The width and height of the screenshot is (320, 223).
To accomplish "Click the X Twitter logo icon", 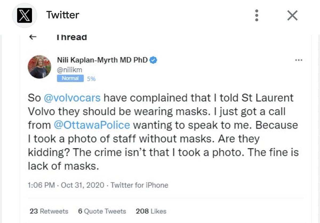I will [25, 15].
